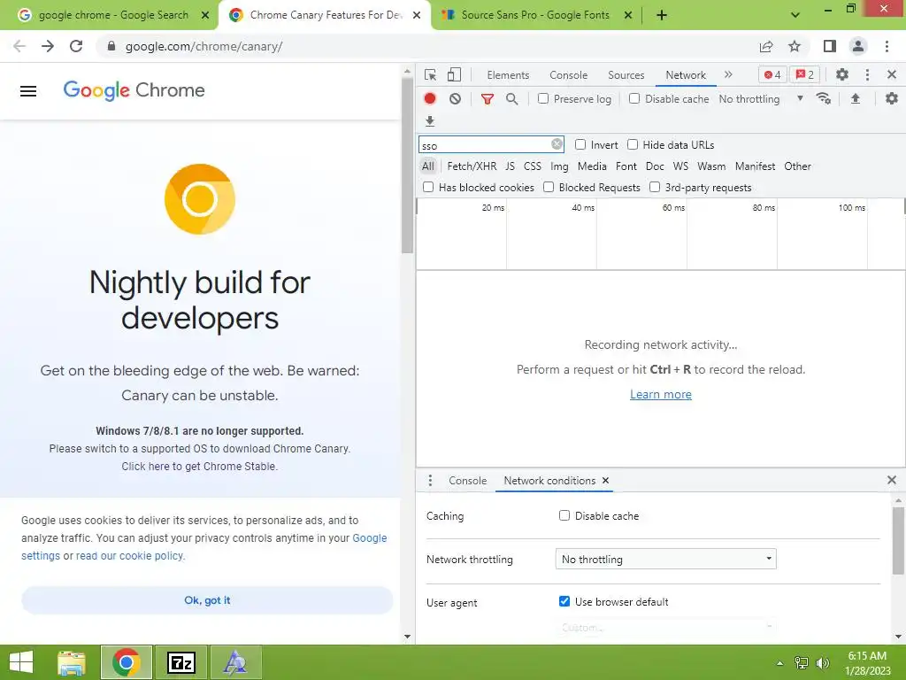Screen dimensions: 906x680
Task: Check Blocked Requests
Action: pyautogui.click(x=549, y=187)
